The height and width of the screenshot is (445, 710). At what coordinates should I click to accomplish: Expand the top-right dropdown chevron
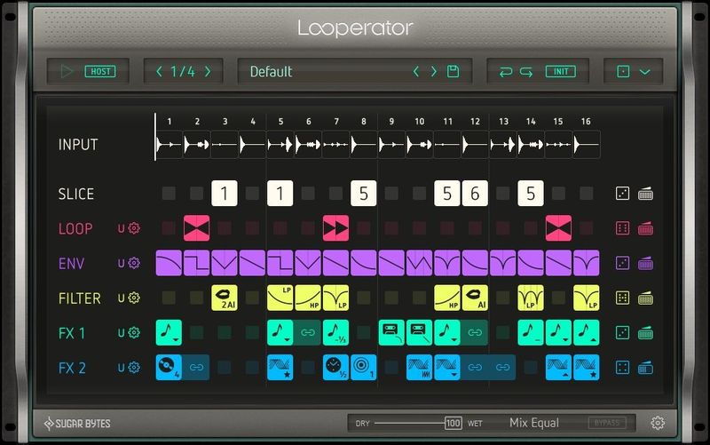click(x=645, y=72)
